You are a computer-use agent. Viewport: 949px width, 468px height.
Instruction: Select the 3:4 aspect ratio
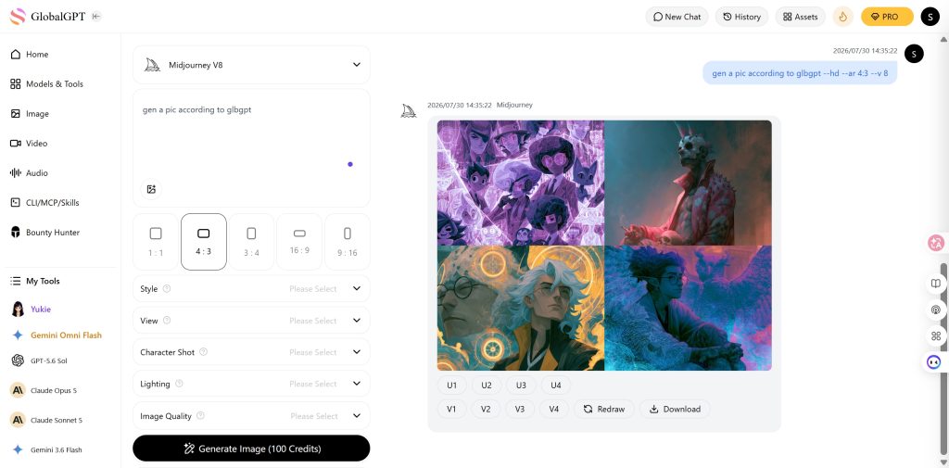[x=252, y=242]
